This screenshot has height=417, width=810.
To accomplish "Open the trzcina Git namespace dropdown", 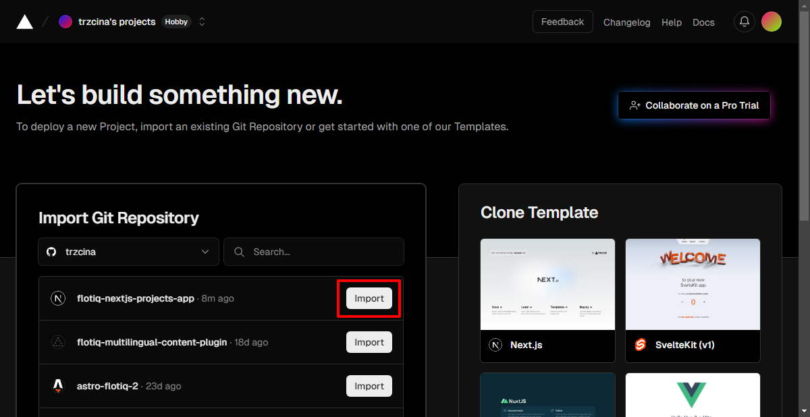I will pos(128,252).
